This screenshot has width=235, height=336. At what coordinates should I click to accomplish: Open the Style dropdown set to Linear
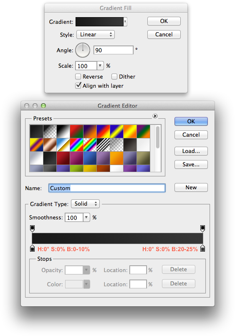[96, 35]
